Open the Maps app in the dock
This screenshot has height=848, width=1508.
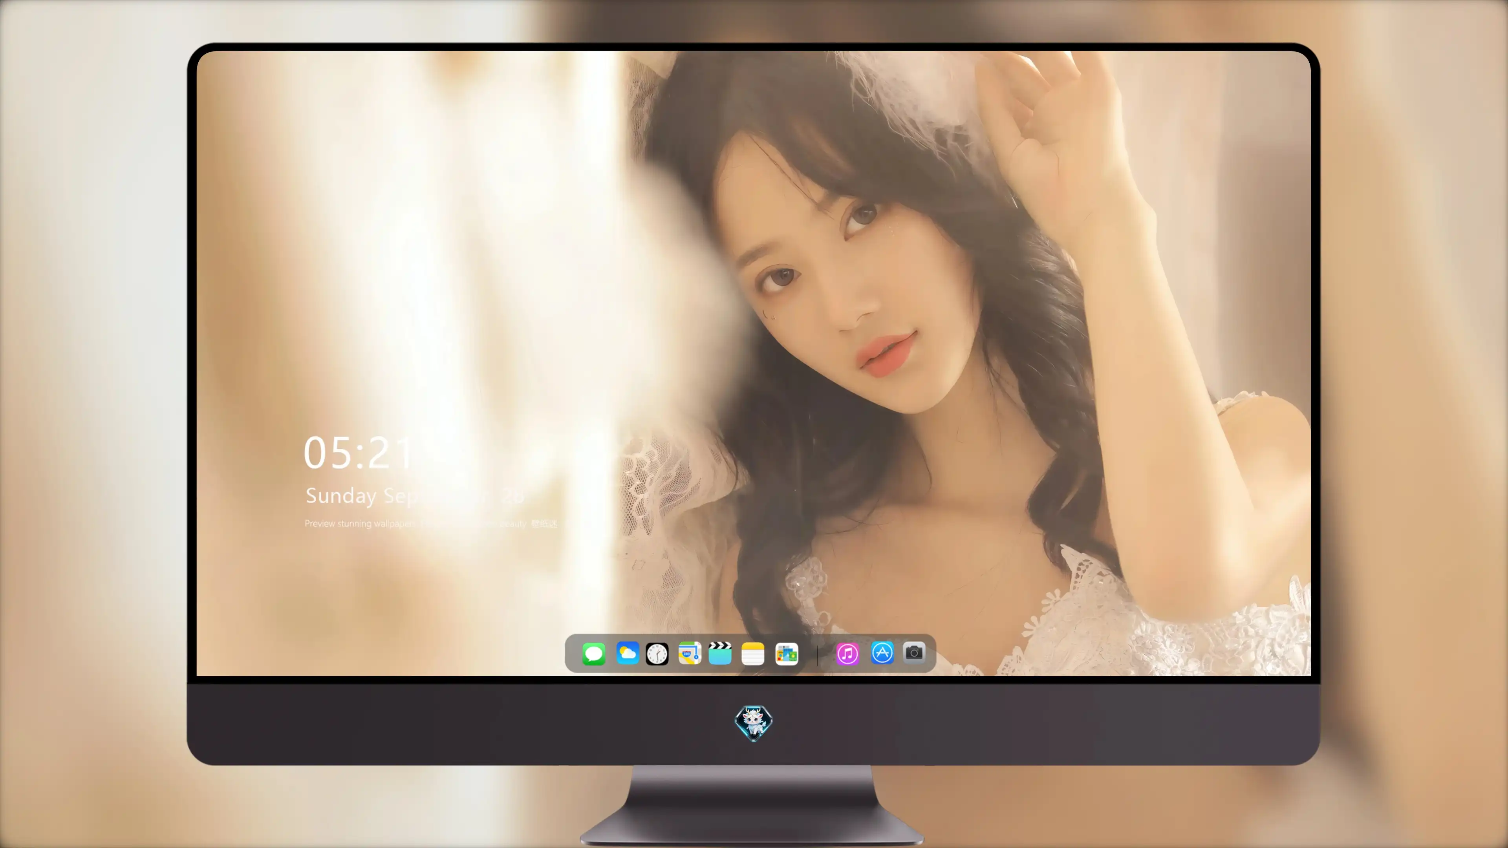(690, 653)
